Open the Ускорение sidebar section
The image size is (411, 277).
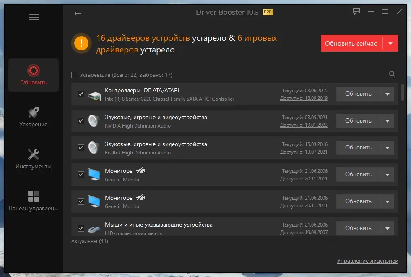tap(34, 117)
